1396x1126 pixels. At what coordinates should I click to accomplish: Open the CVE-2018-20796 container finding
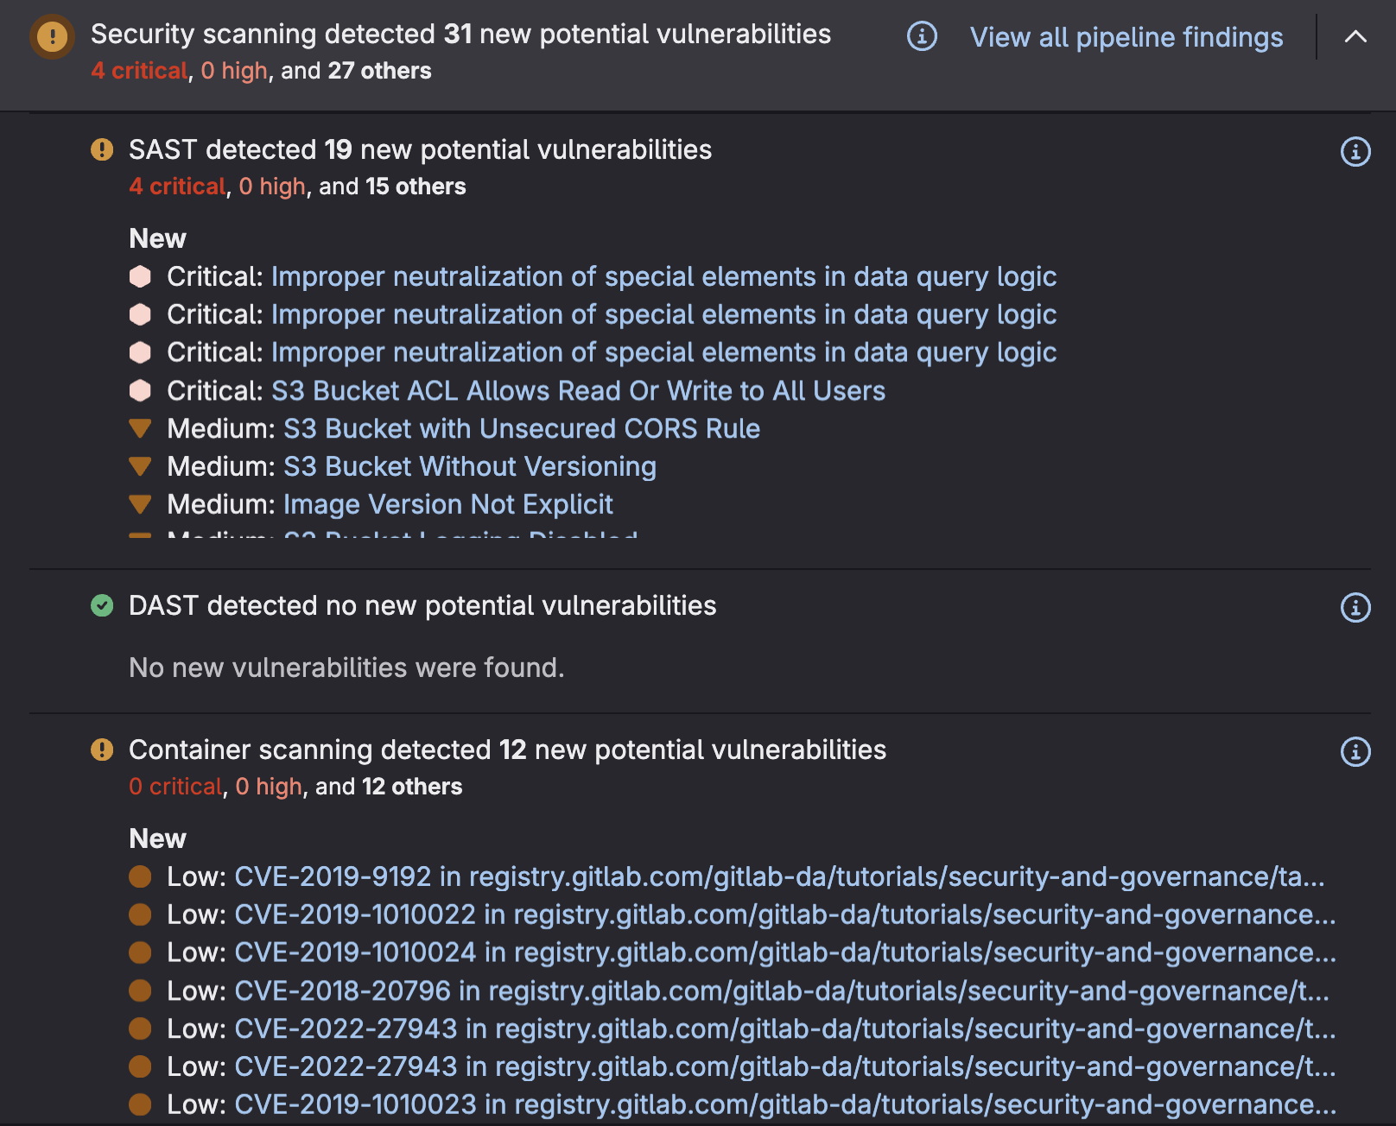coord(777,990)
